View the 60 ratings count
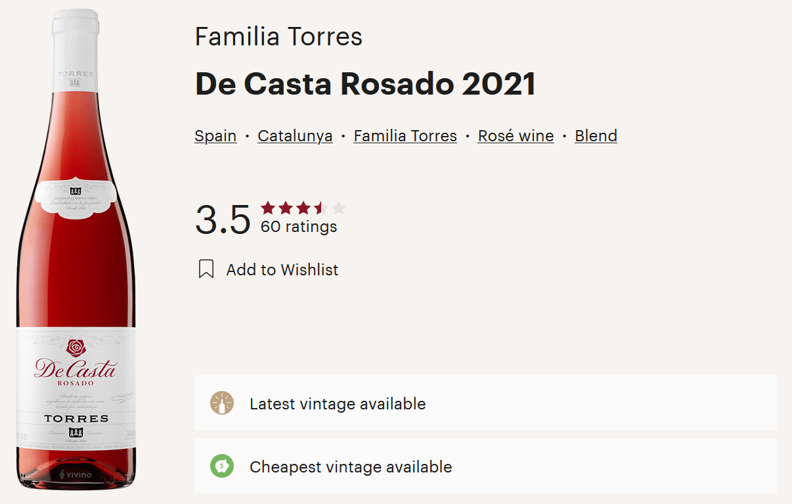792x504 pixels. [x=299, y=227]
